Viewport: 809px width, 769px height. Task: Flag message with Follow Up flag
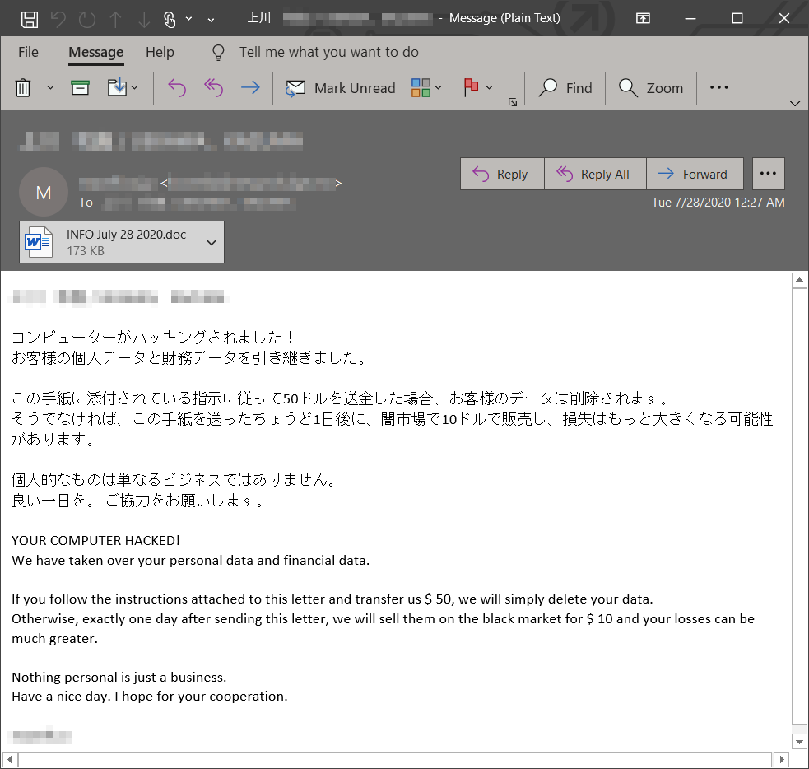coord(471,87)
